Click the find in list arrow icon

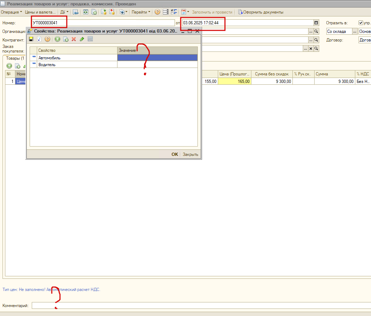[75, 12]
